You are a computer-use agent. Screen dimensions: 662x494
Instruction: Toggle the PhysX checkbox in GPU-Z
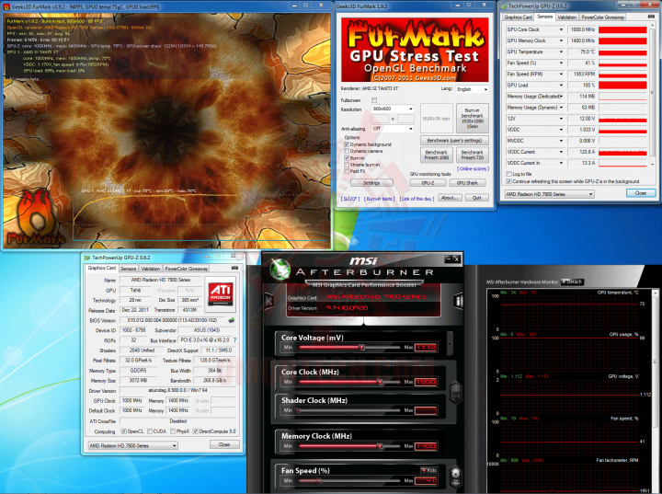pos(173,431)
